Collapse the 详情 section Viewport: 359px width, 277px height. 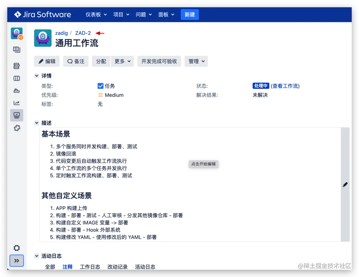tap(37, 76)
